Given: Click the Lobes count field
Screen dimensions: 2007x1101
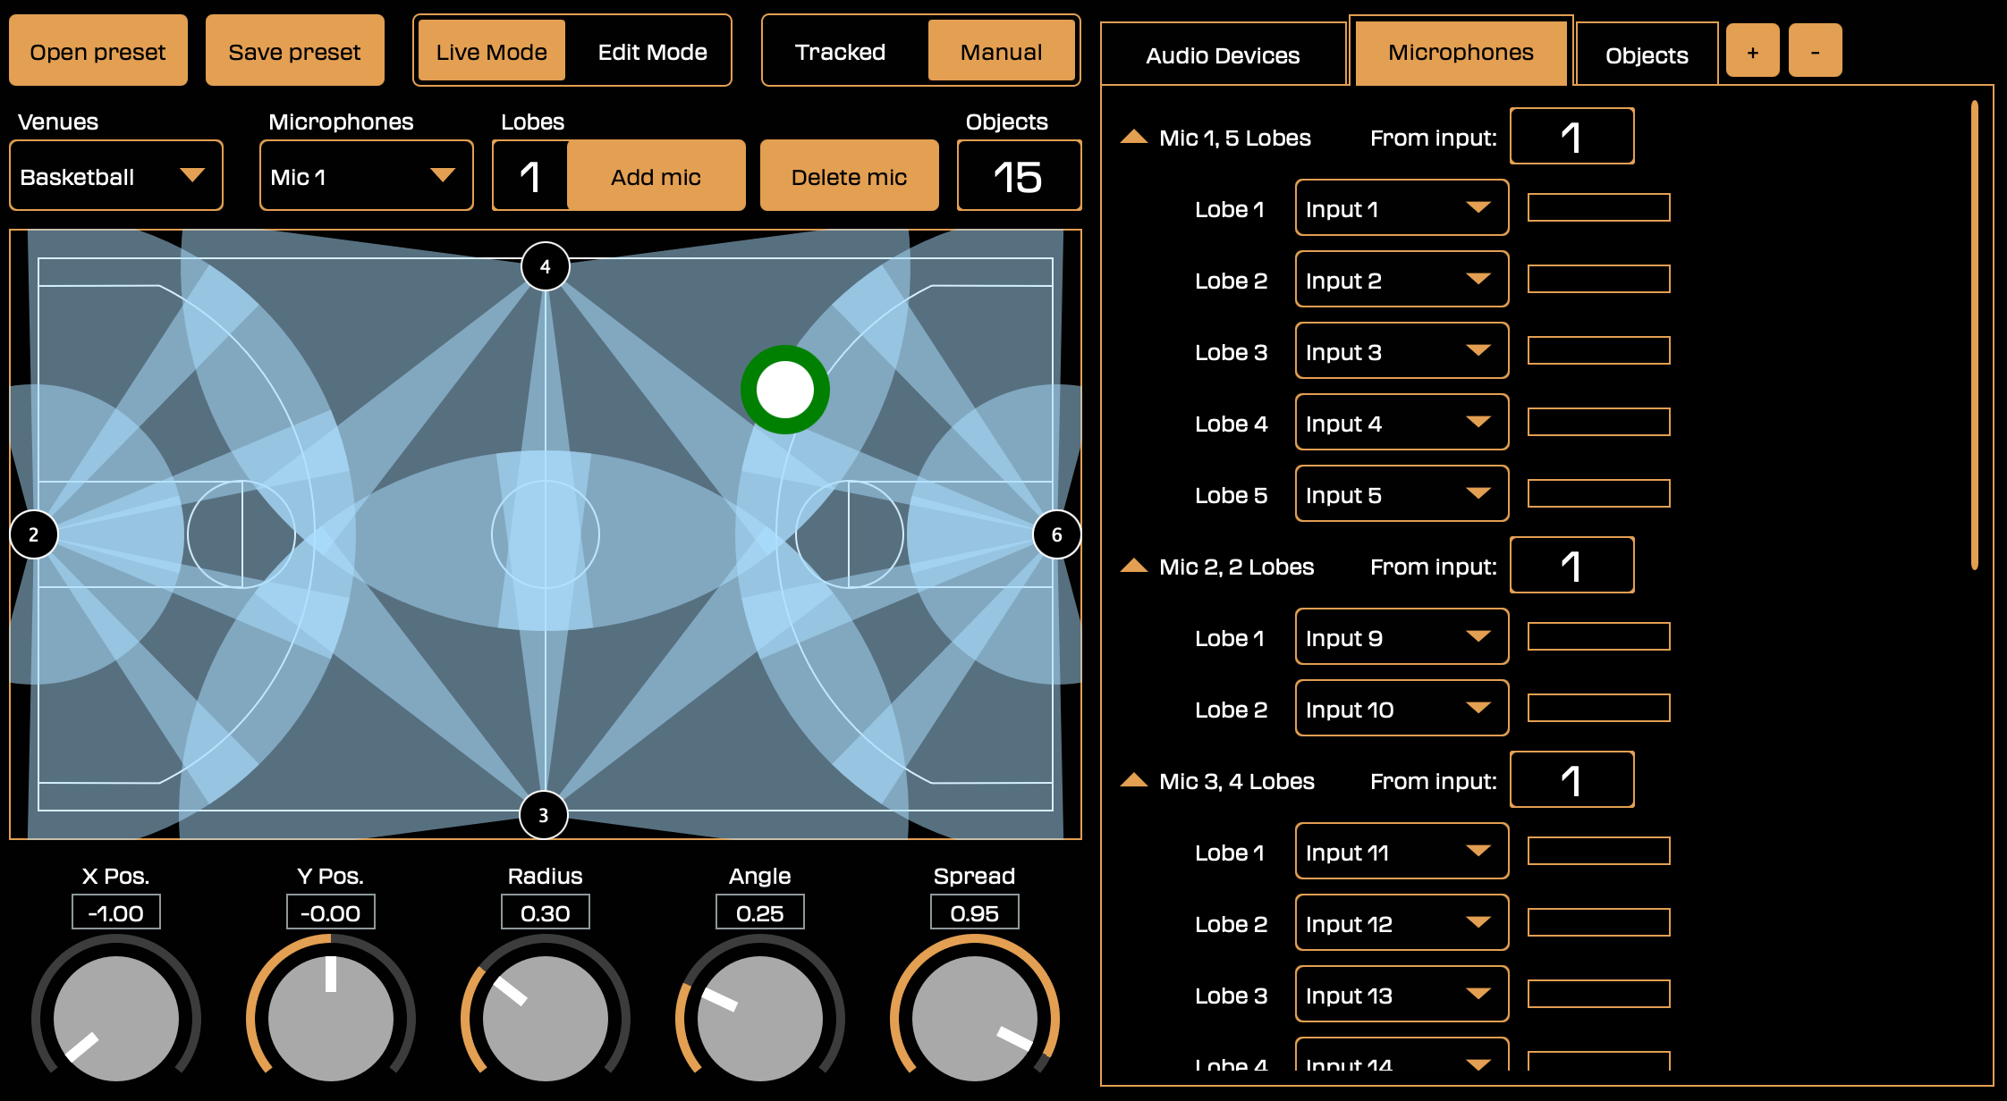Looking at the screenshot, I should [530, 175].
